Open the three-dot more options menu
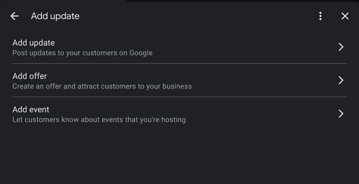 tap(320, 16)
